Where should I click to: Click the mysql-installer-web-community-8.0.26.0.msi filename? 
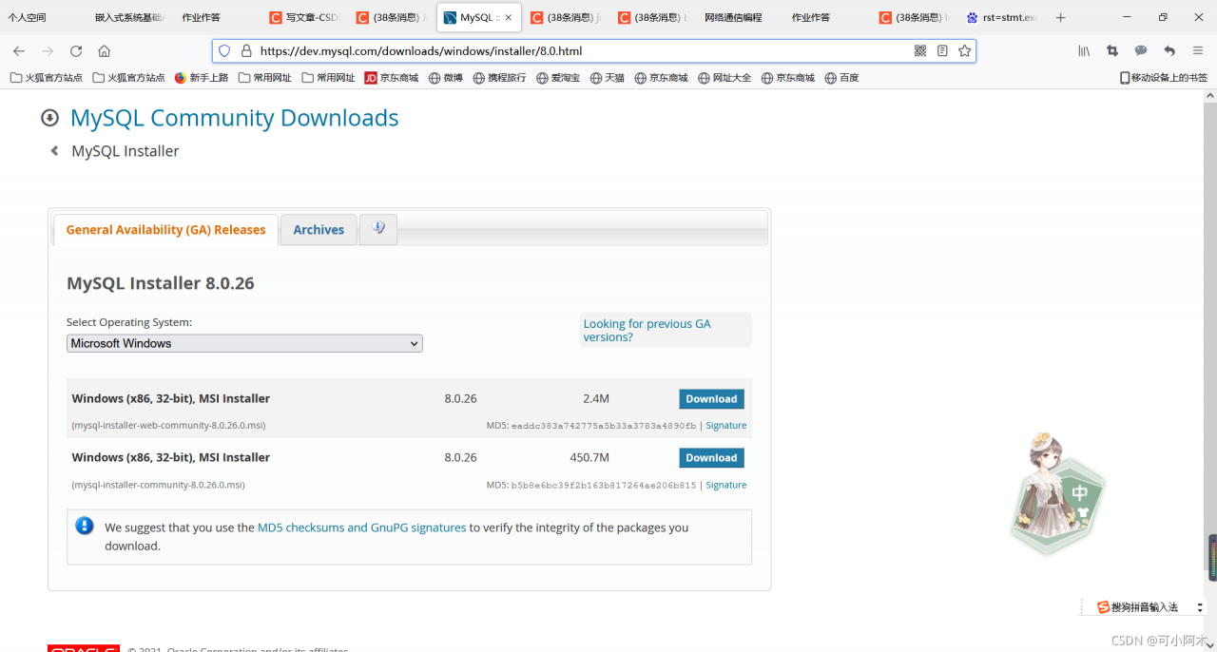point(168,426)
